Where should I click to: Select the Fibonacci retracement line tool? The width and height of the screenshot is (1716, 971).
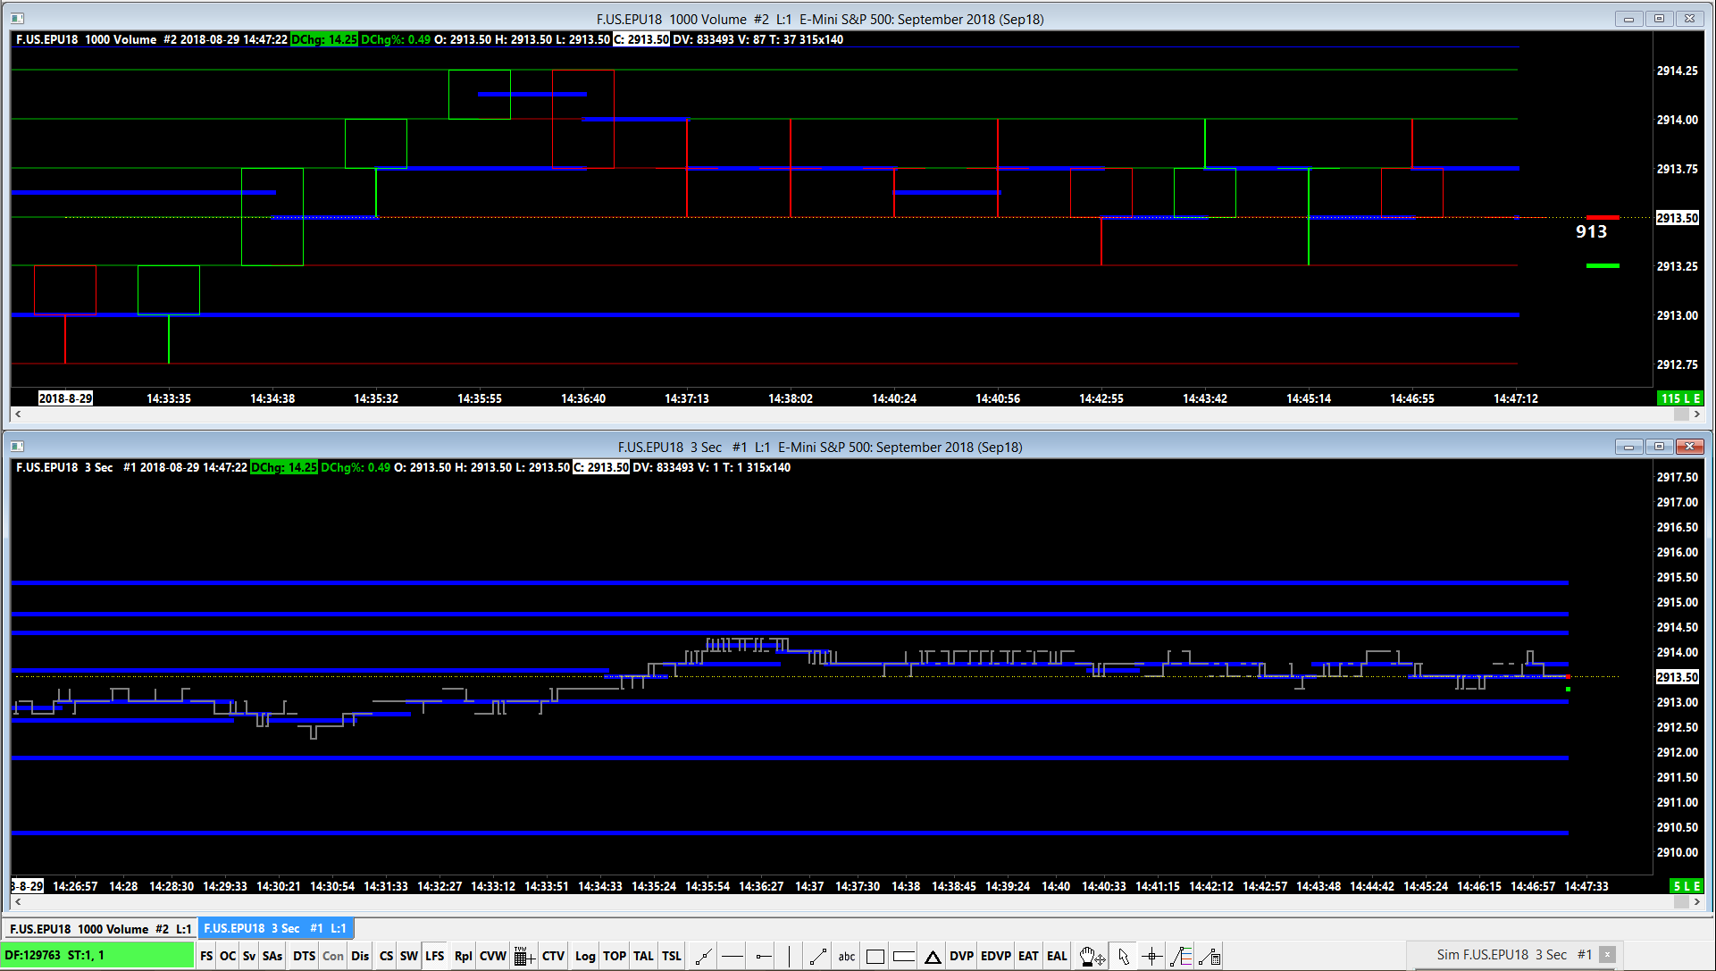tap(1181, 957)
